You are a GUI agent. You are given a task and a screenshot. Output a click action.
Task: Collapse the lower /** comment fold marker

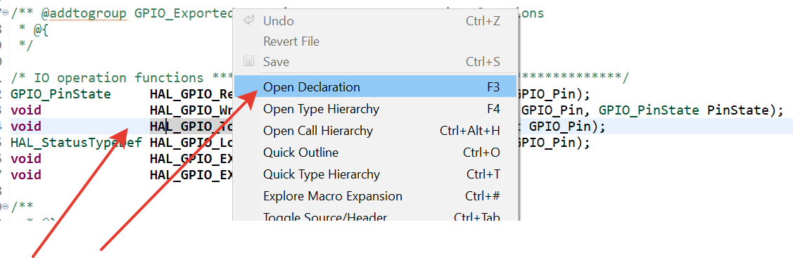click(4, 206)
